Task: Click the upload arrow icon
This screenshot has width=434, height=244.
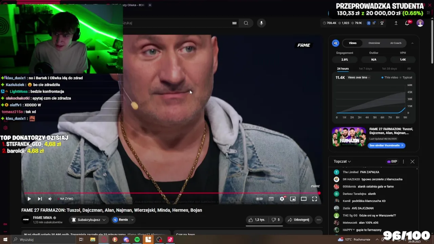Action: tap(396, 23)
